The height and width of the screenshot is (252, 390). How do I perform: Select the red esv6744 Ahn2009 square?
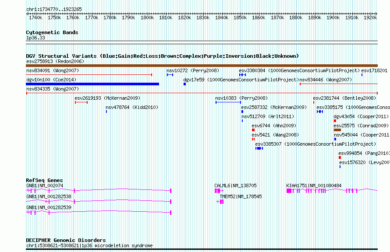[253, 130]
